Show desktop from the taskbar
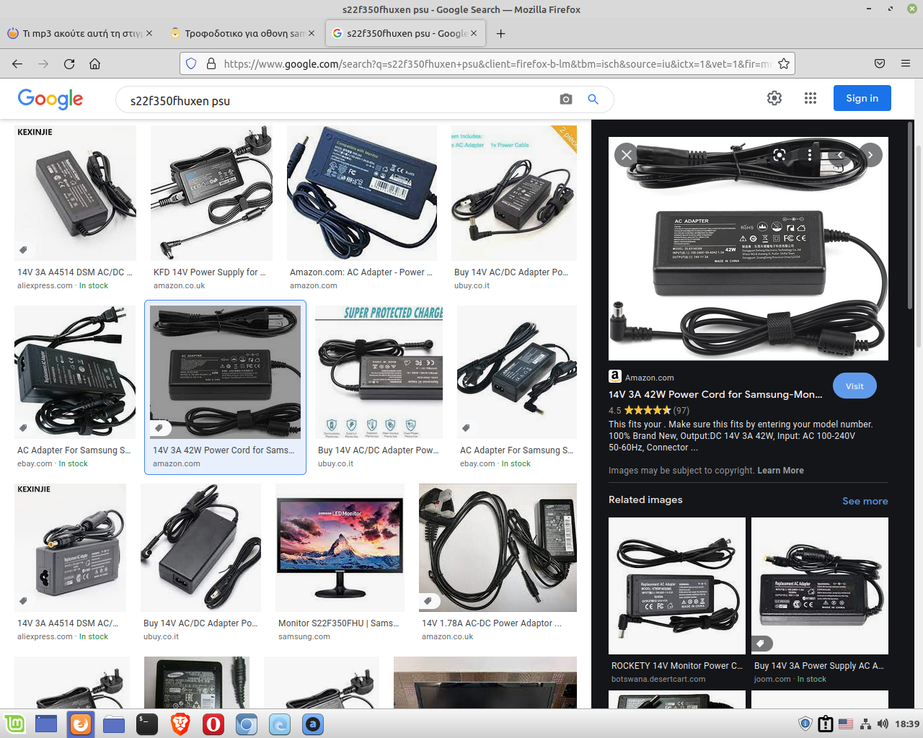923x738 pixels. (46, 724)
